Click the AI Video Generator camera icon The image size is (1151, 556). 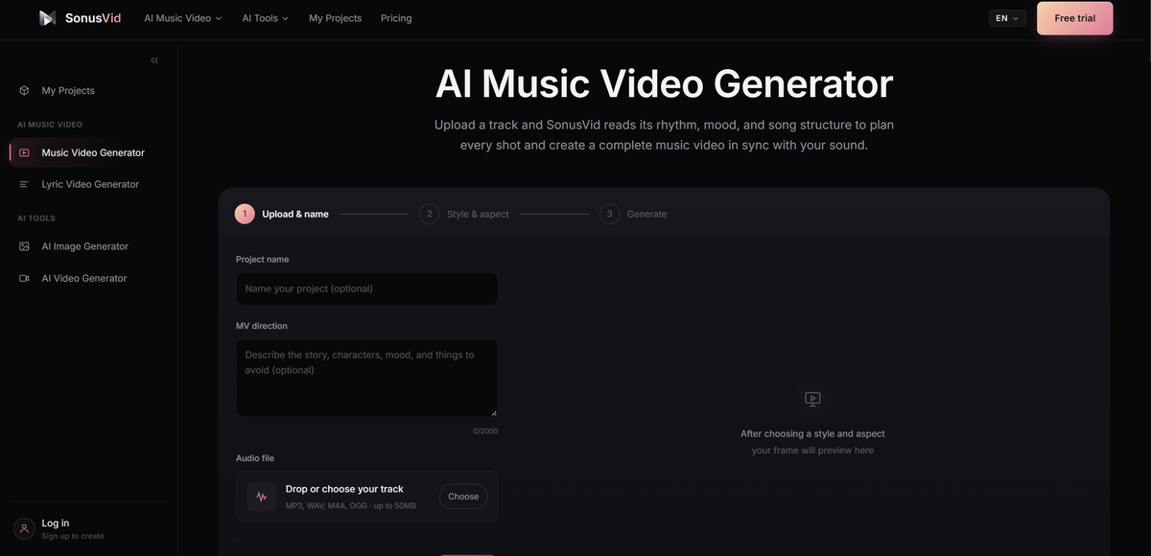click(24, 278)
